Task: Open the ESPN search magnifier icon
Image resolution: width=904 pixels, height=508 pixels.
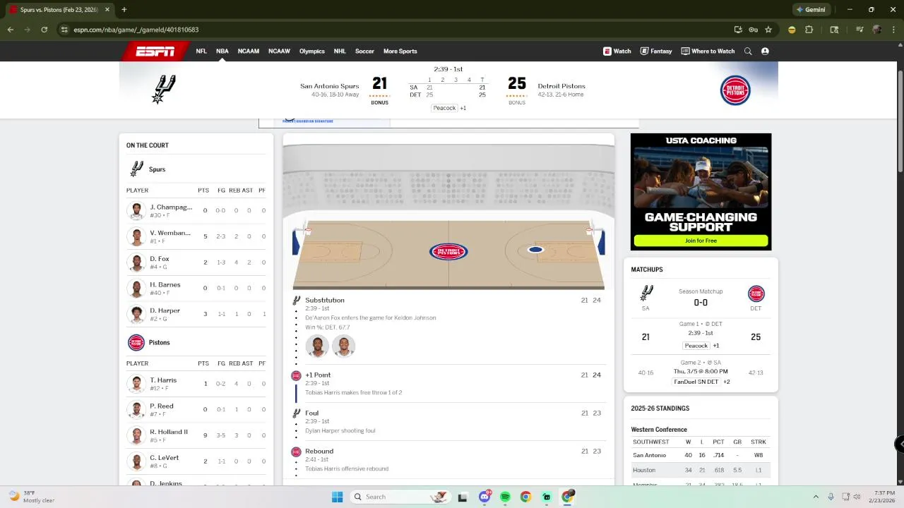Action: pos(748,52)
